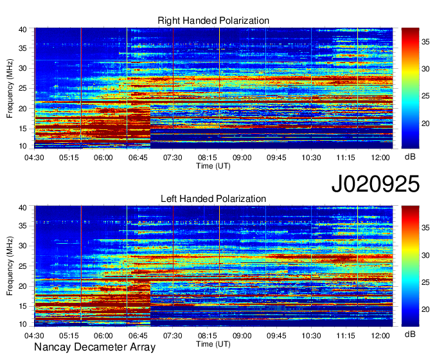This screenshot has width=437, height=355.
Task: Click the "Right Handed Polarization" plot title
Action: (x=213, y=21)
